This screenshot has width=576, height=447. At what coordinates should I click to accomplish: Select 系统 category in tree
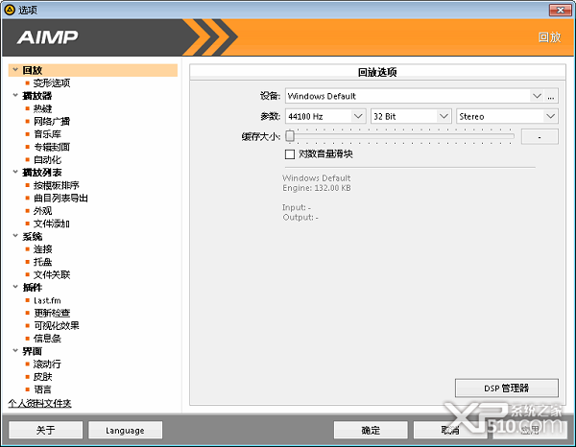(33, 236)
